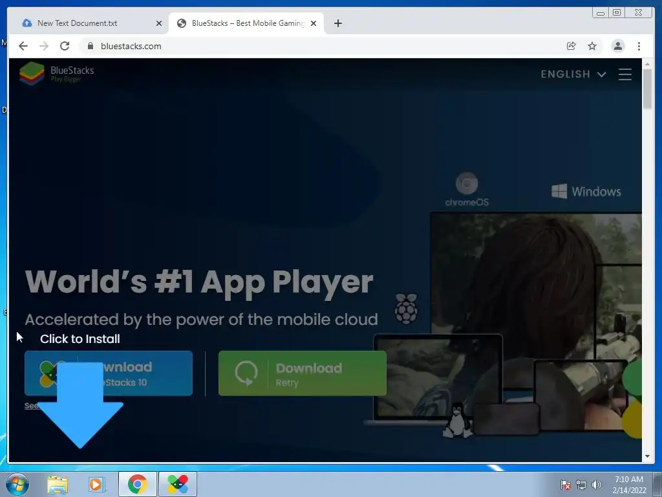662x497 pixels.
Task: Close the New Text Document.txt tab
Action: pyautogui.click(x=159, y=23)
